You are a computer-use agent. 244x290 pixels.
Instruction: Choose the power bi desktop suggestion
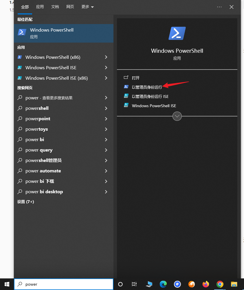44,192
